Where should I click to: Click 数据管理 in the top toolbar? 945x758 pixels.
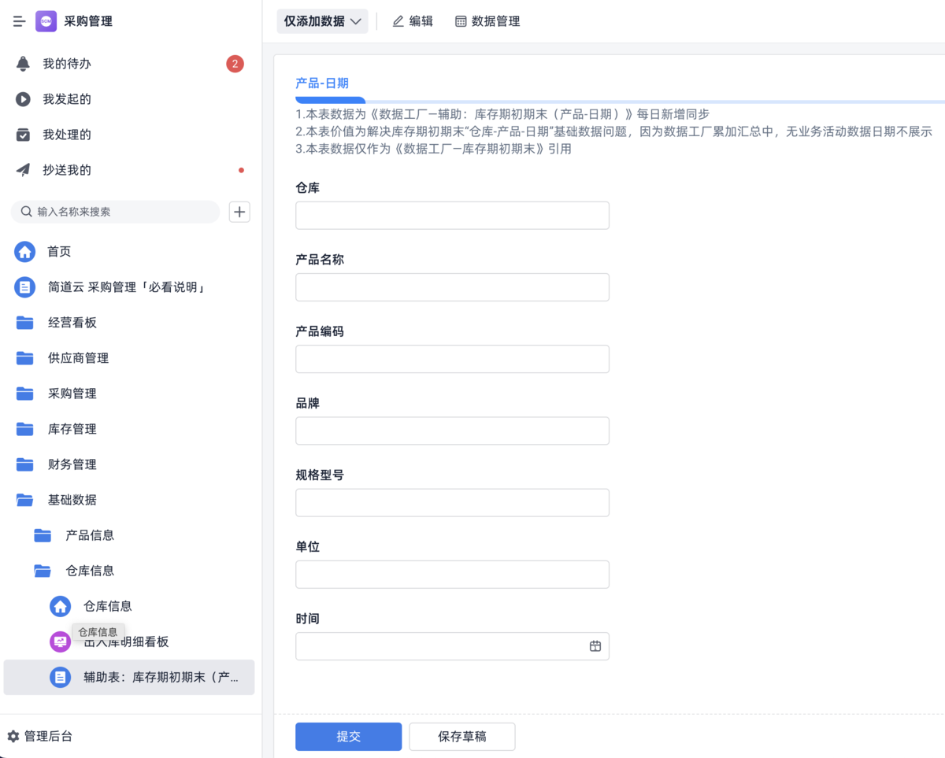click(487, 21)
